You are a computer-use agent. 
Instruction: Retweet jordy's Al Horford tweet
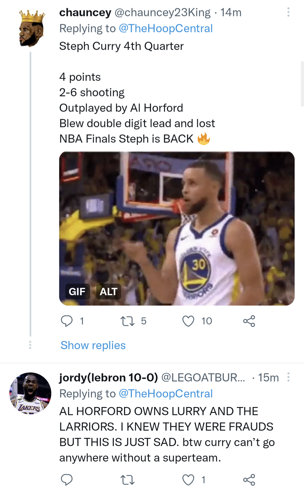[128, 480]
